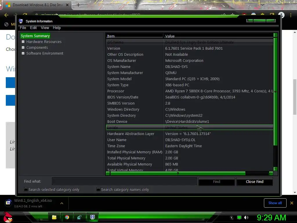Click Show all downloads button
The height and width of the screenshot is (223, 297).
click(x=275, y=203)
